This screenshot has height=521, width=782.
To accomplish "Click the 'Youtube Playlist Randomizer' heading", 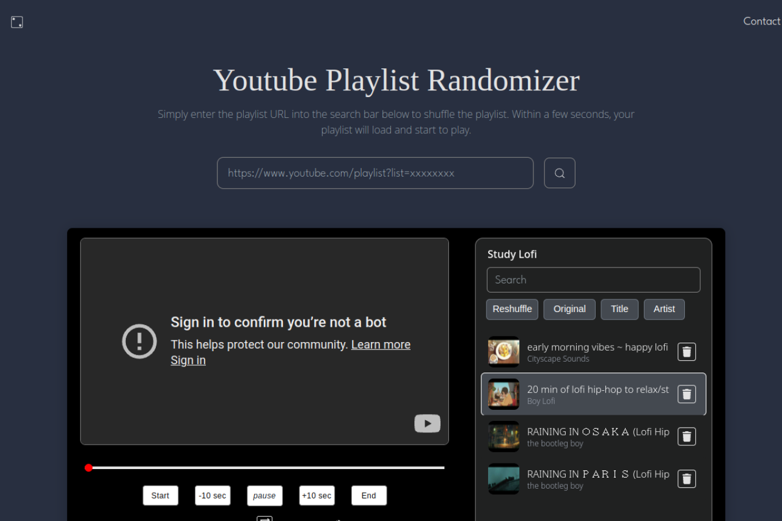I will (396, 80).
